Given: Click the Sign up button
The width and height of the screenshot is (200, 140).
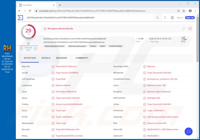Looking at the screenshot, I should [x=190, y=18].
